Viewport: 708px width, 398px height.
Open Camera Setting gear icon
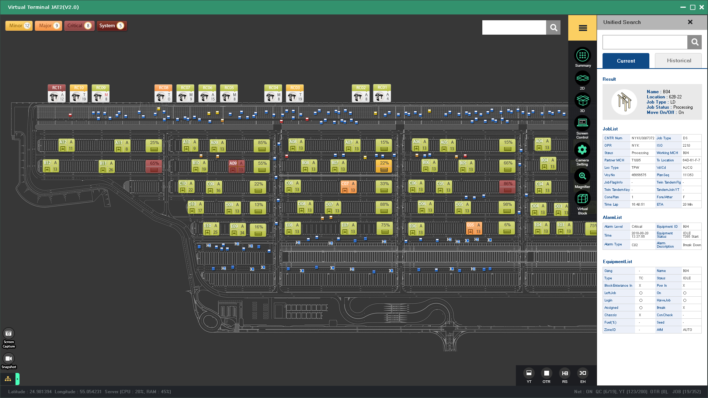click(582, 150)
